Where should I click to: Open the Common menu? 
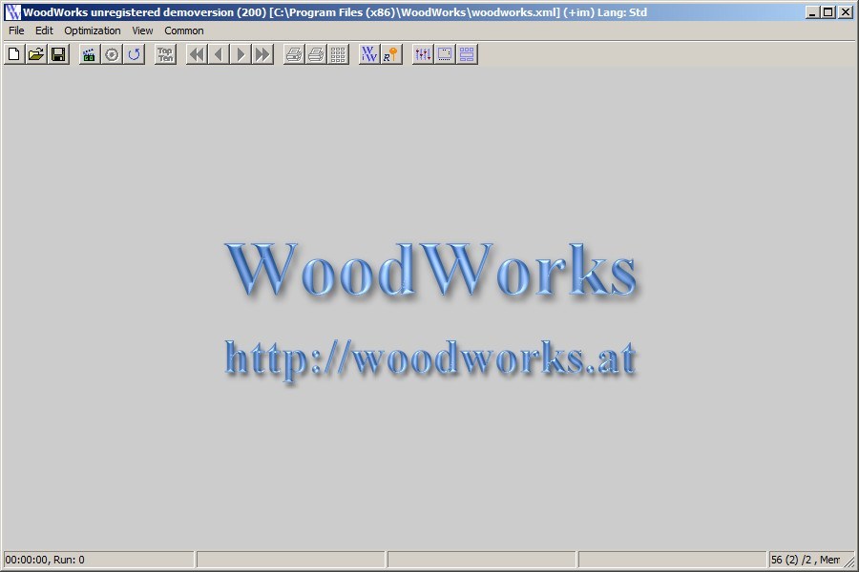point(184,31)
